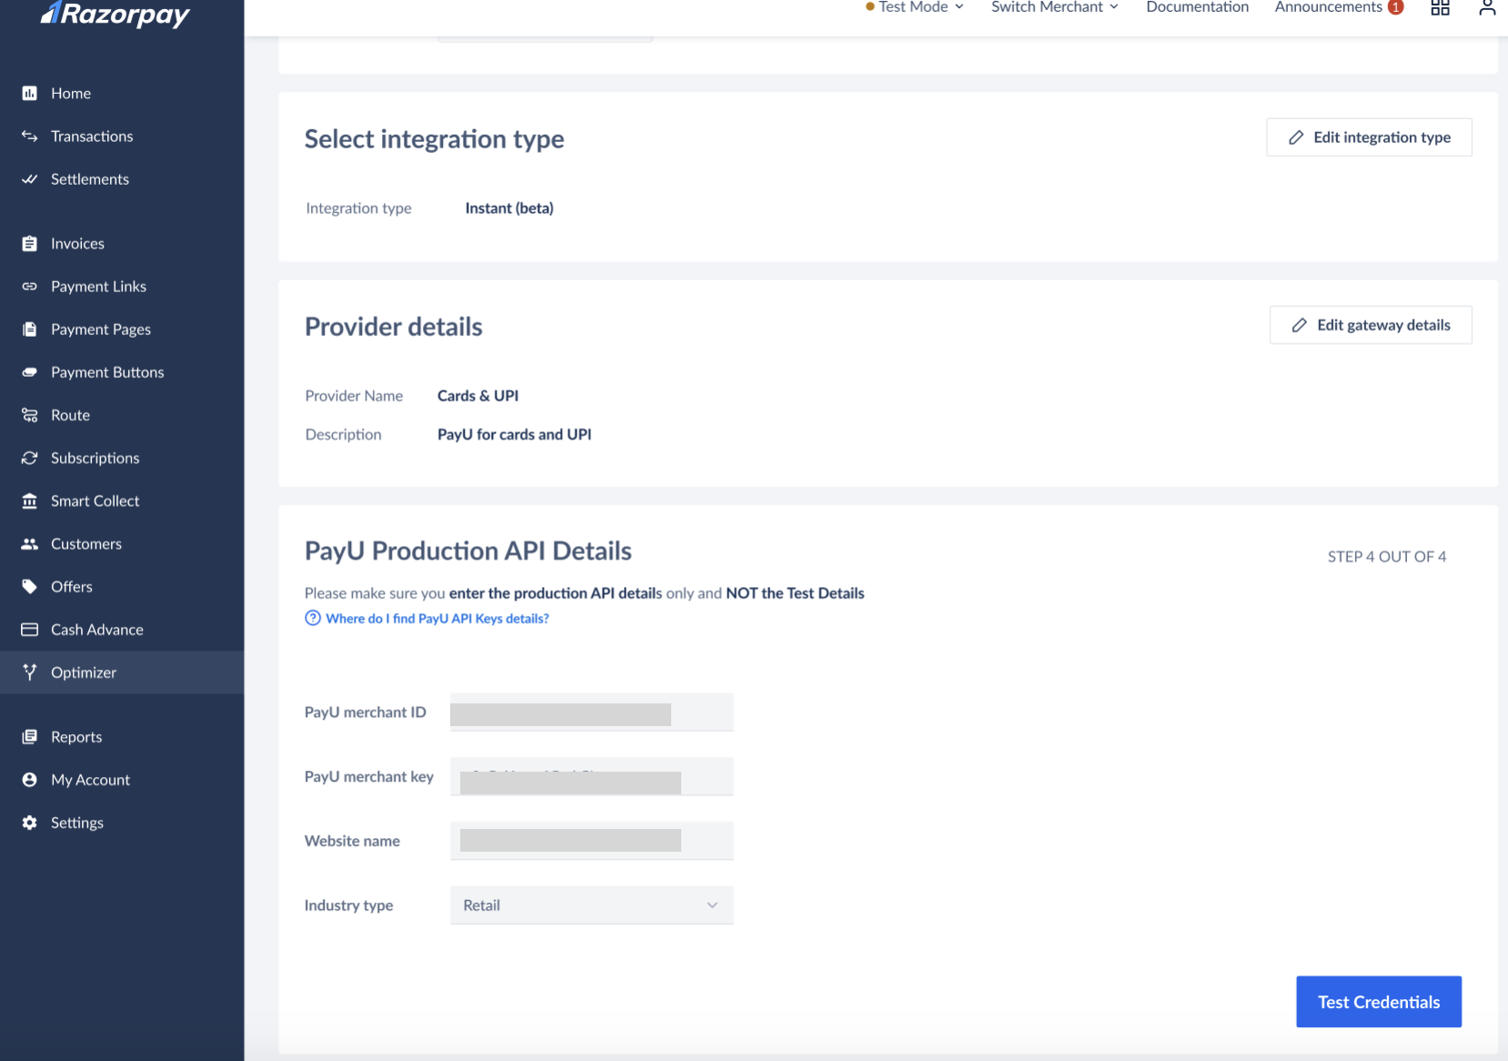
Task: Click the Payment Pages document icon
Action: (30, 328)
